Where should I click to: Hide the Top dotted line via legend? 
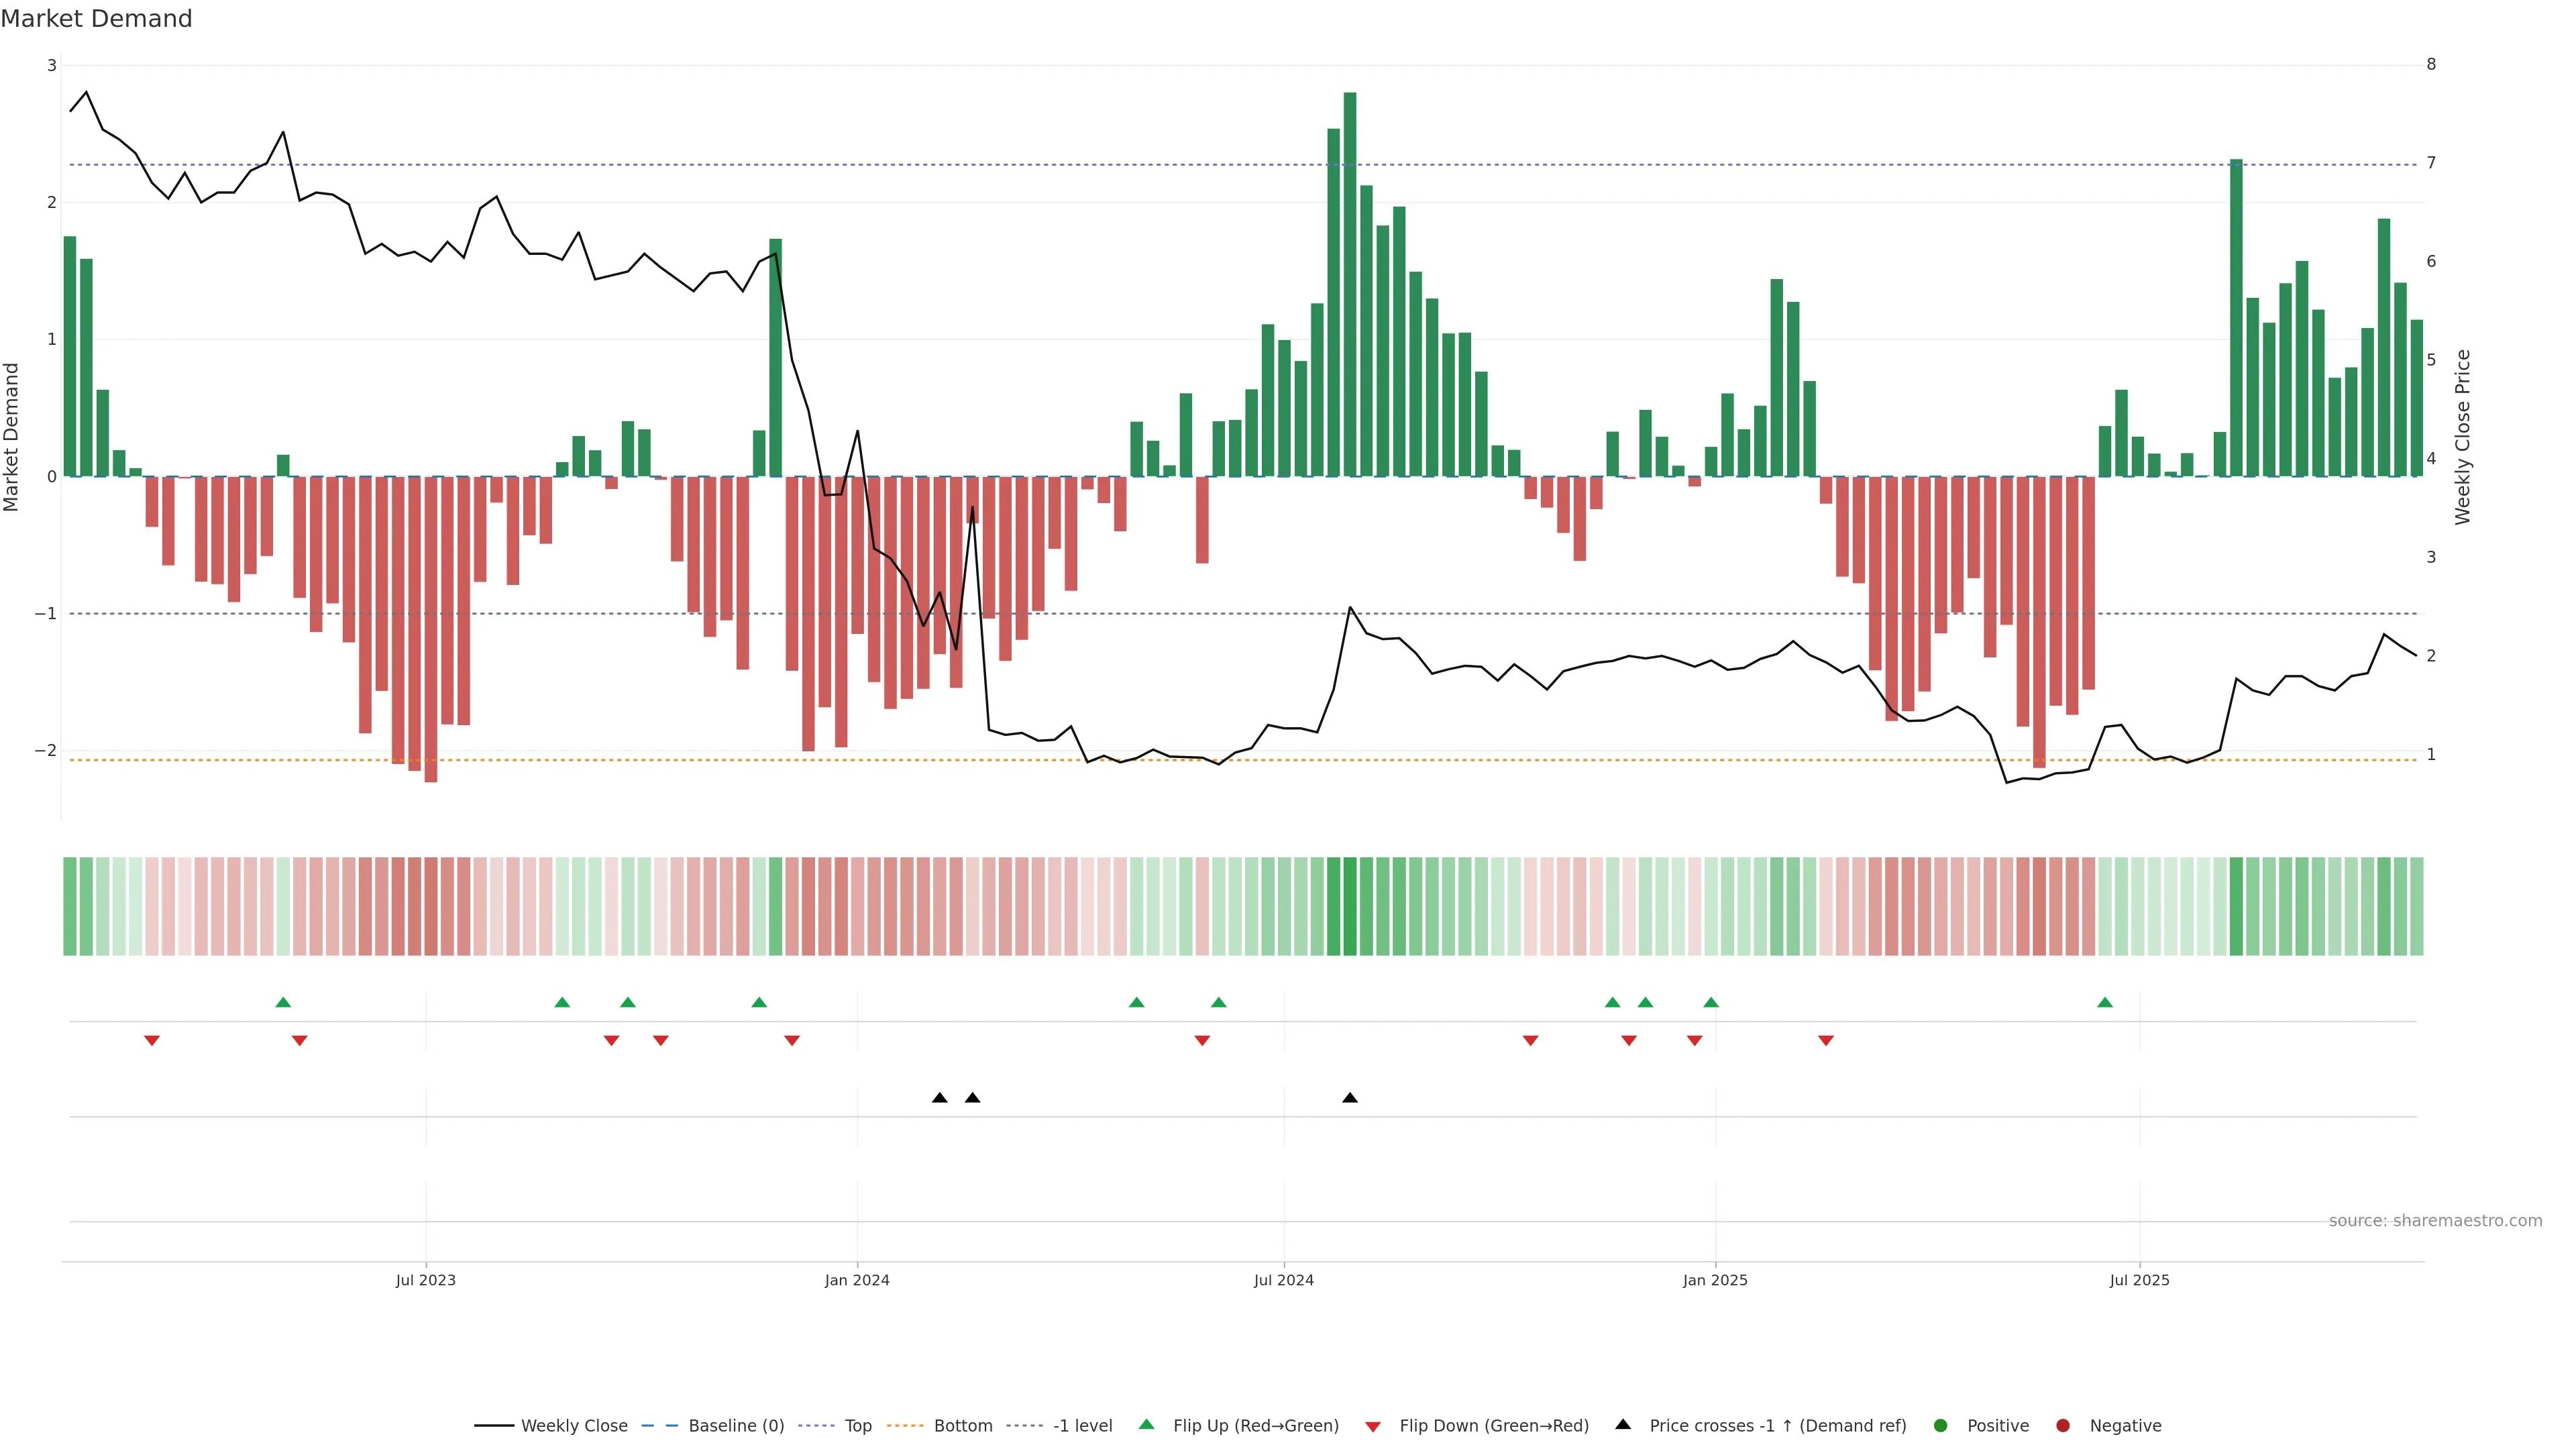857,1425
